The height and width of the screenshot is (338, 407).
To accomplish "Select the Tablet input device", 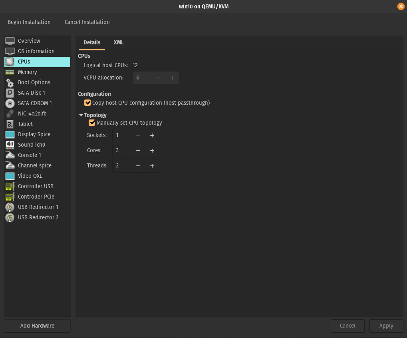I will click(x=10, y=124).
